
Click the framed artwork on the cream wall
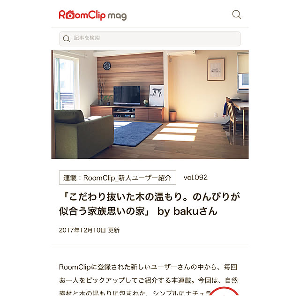pyautogui.click(x=216, y=70)
